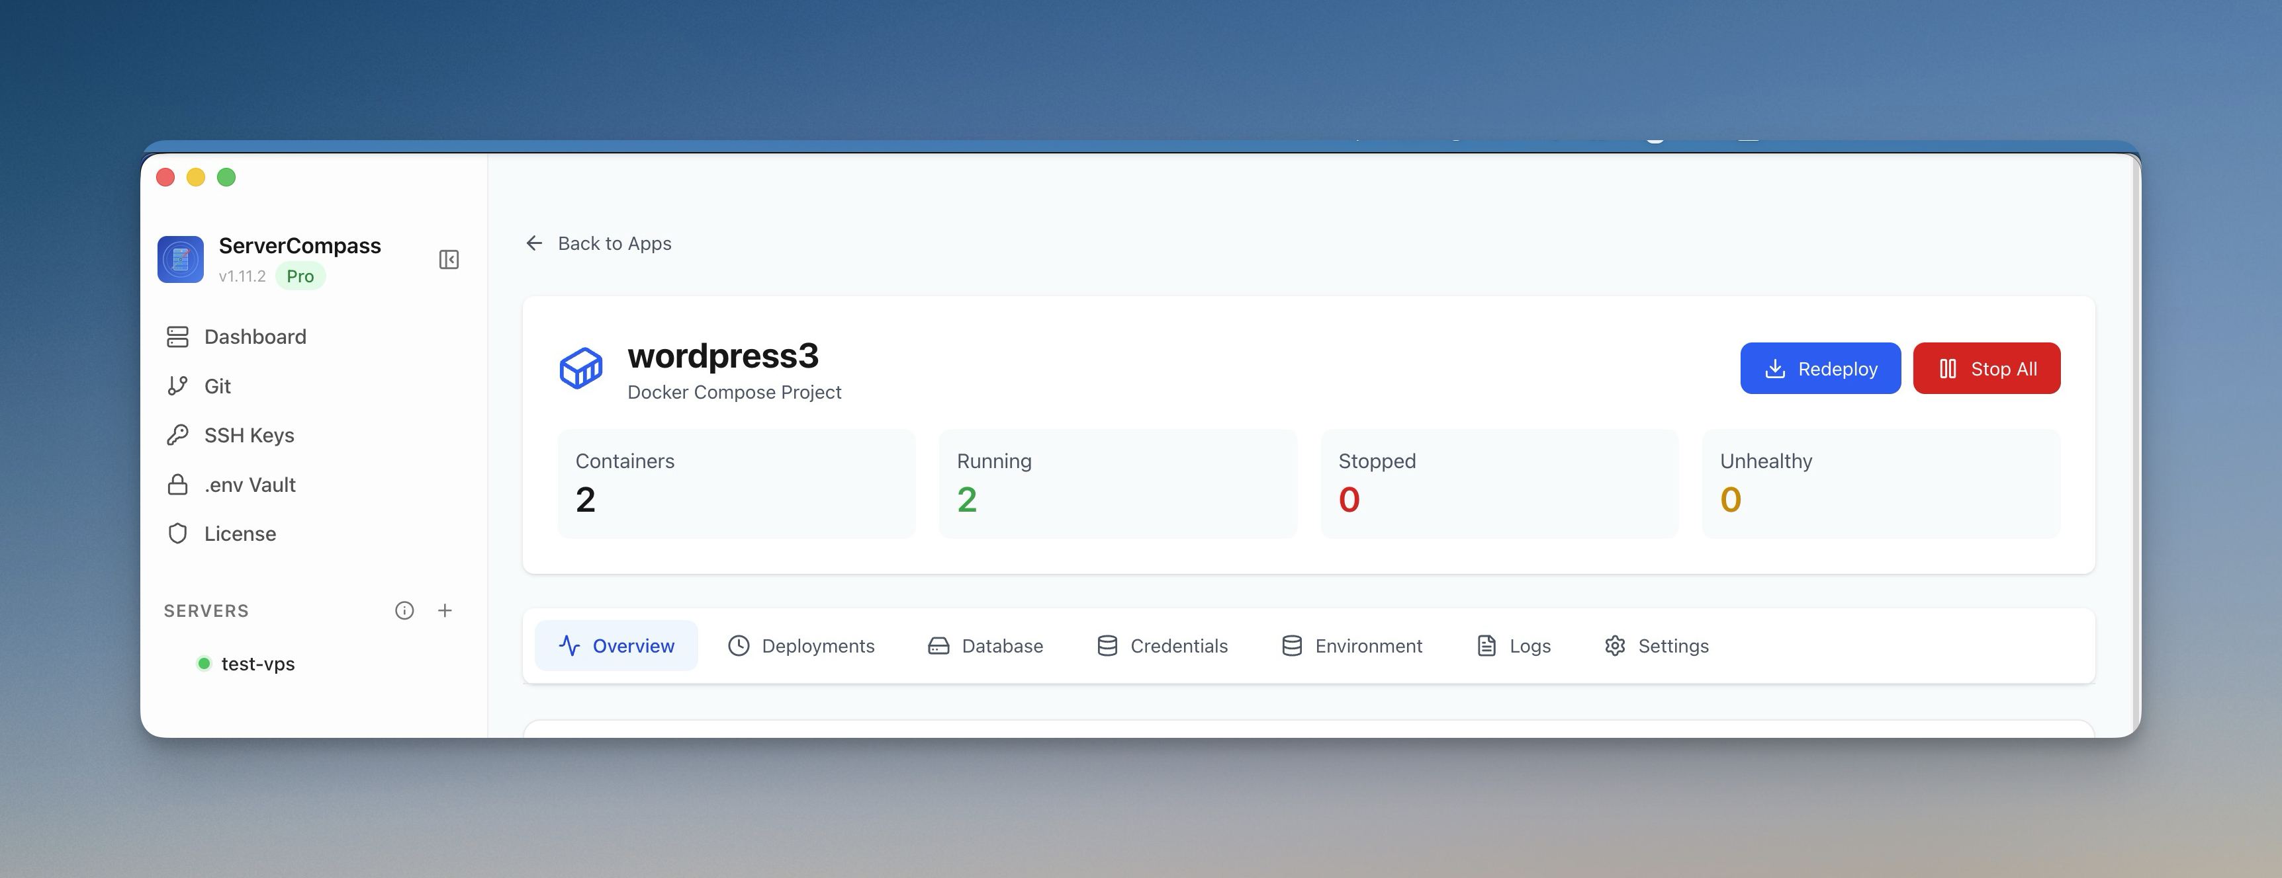Collapse the sidebar panel icon

point(448,259)
